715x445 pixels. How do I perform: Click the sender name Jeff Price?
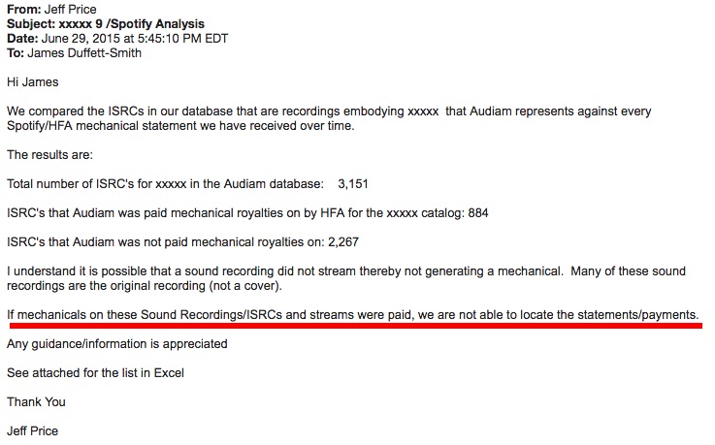[x=70, y=9]
